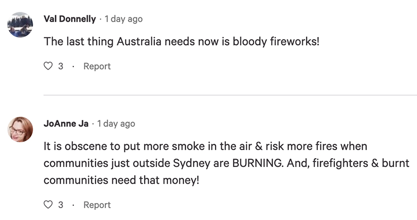
Task: Click the like count on JoAnne Ja's comment
Action: pos(61,205)
